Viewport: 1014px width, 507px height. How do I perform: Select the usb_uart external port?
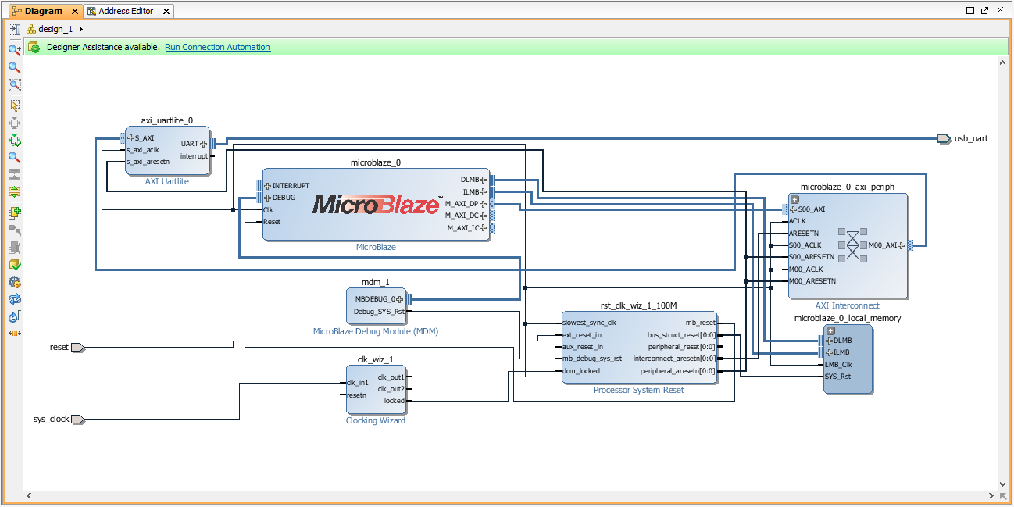click(944, 138)
